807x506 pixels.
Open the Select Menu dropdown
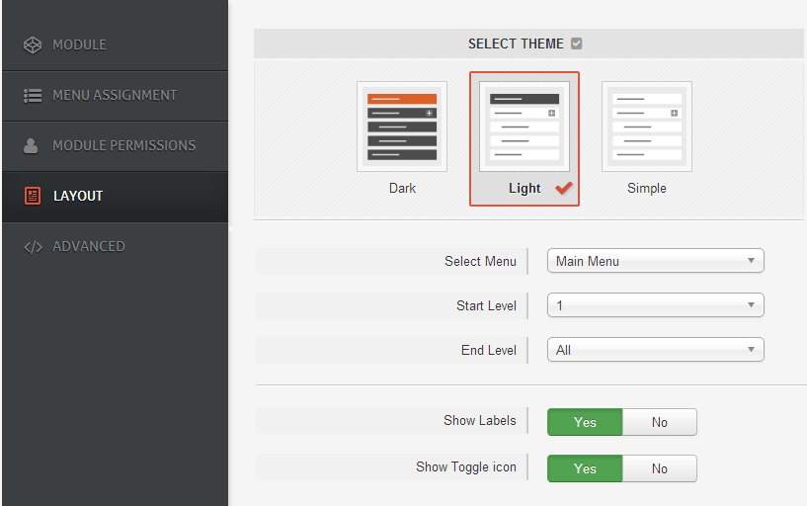click(655, 261)
